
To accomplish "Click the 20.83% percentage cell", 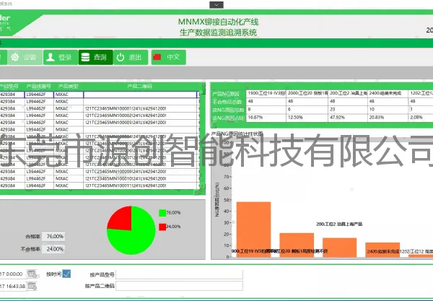I will coord(388,118).
